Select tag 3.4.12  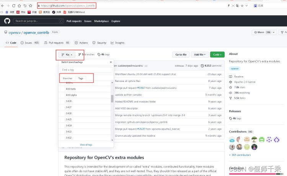click(x=85, y=138)
